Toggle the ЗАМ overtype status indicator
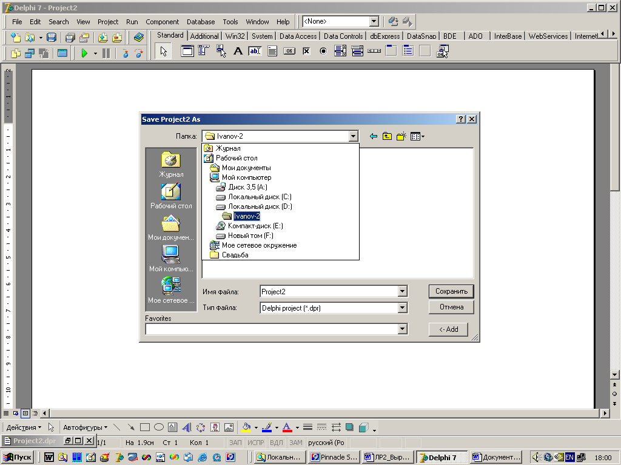The image size is (621, 465). pos(295,443)
